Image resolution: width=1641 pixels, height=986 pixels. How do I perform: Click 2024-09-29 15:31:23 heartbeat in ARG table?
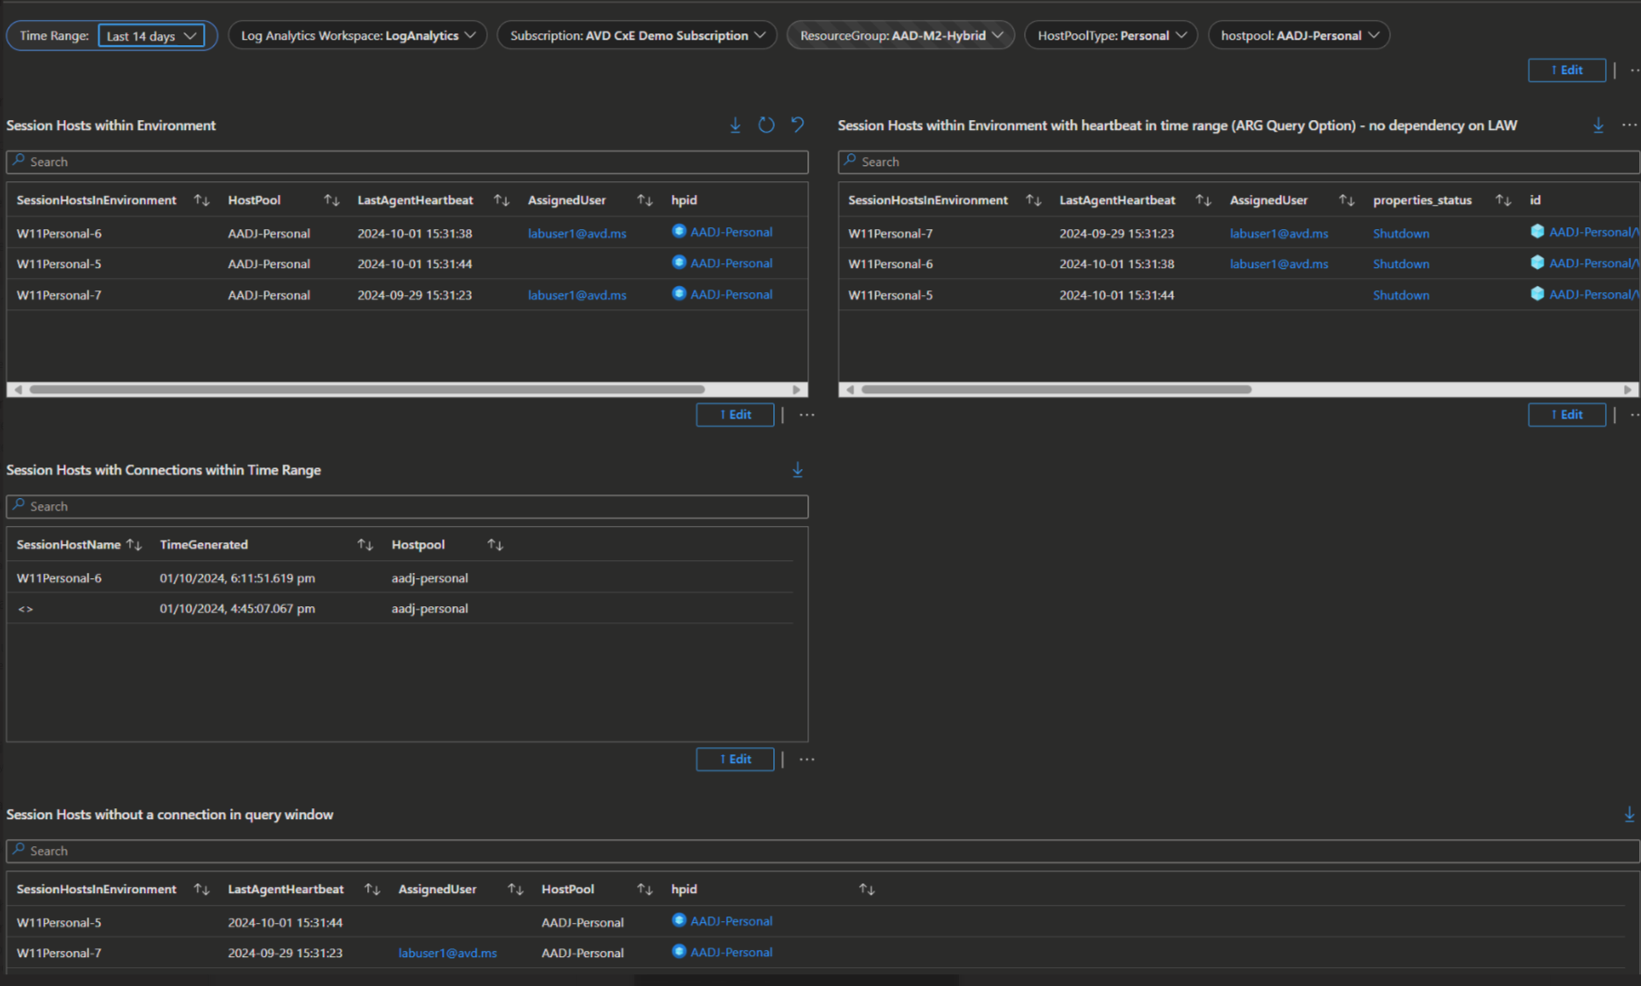point(1117,234)
